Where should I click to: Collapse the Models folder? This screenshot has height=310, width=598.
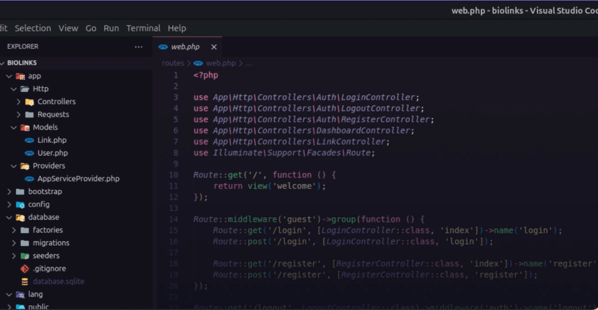point(14,127)
